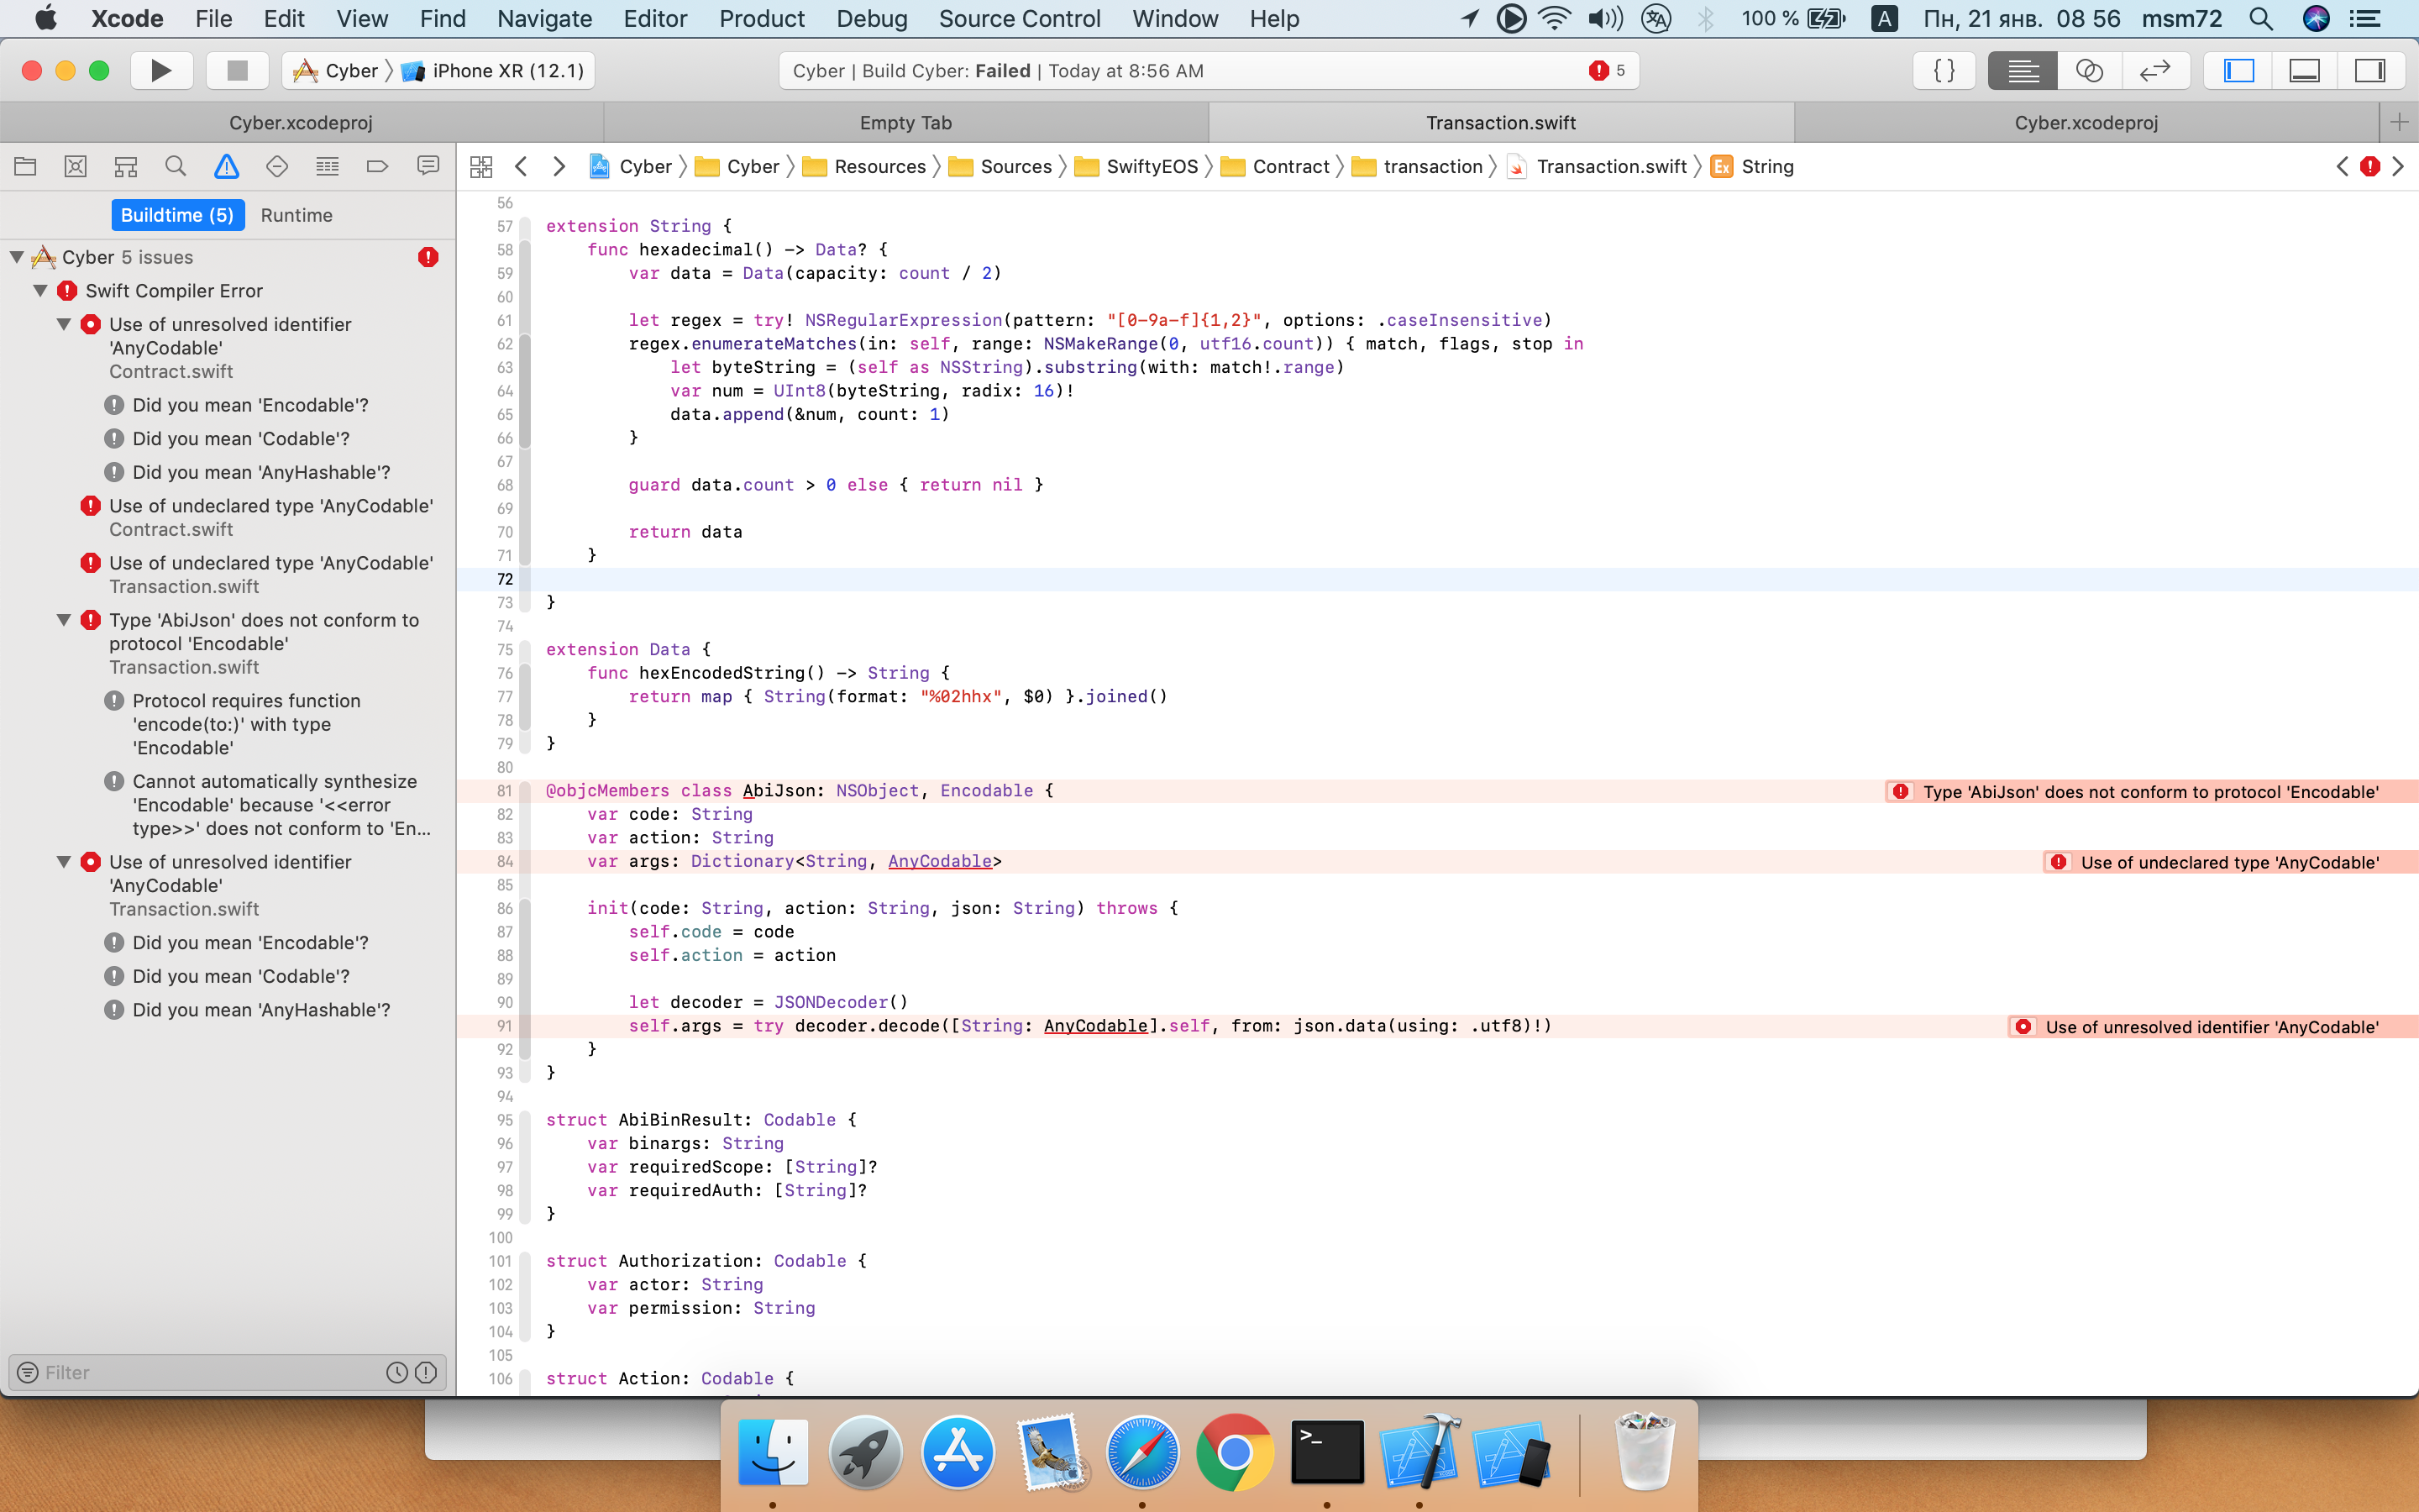
Task: Open the Issue navigator warning icon
Action: tap(227, 167)
